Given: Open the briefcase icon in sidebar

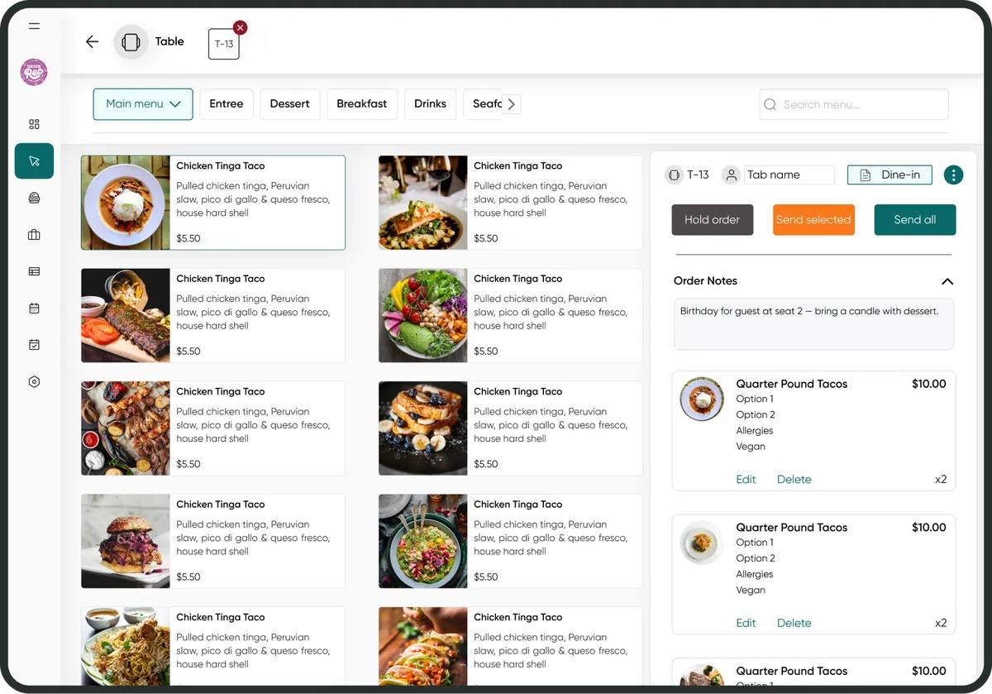Looking at the screenshot, I should pos(34,235).
